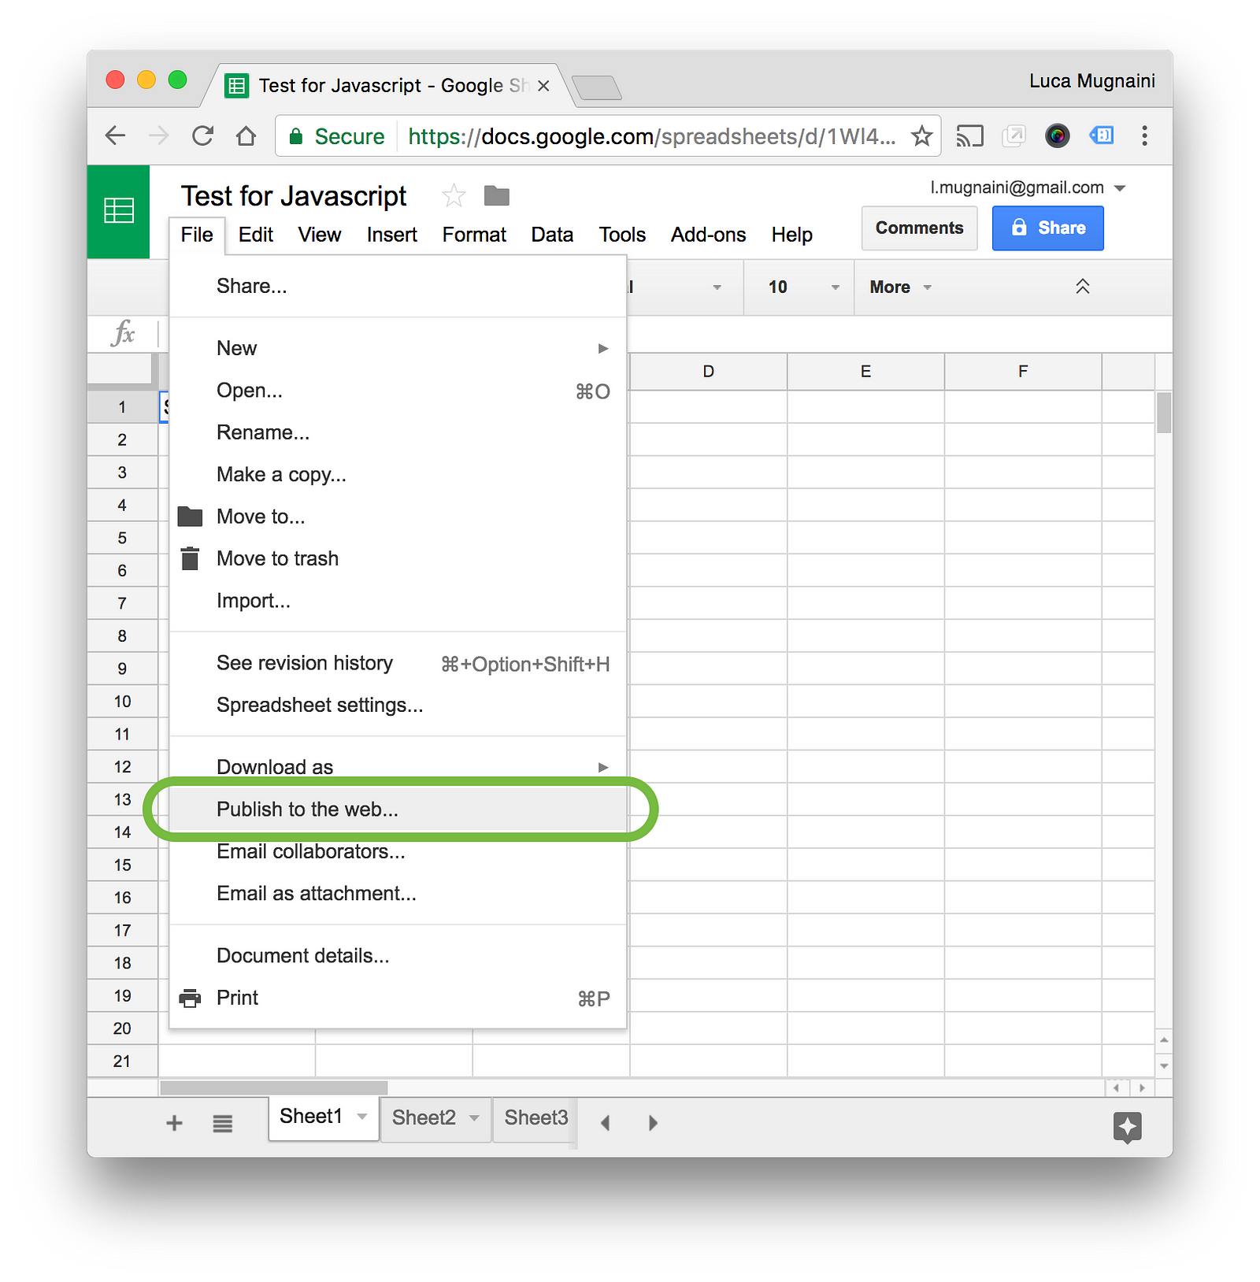Open the Format menu
The height and width of the screenshot is (1282, 1260).
point(474,235)
